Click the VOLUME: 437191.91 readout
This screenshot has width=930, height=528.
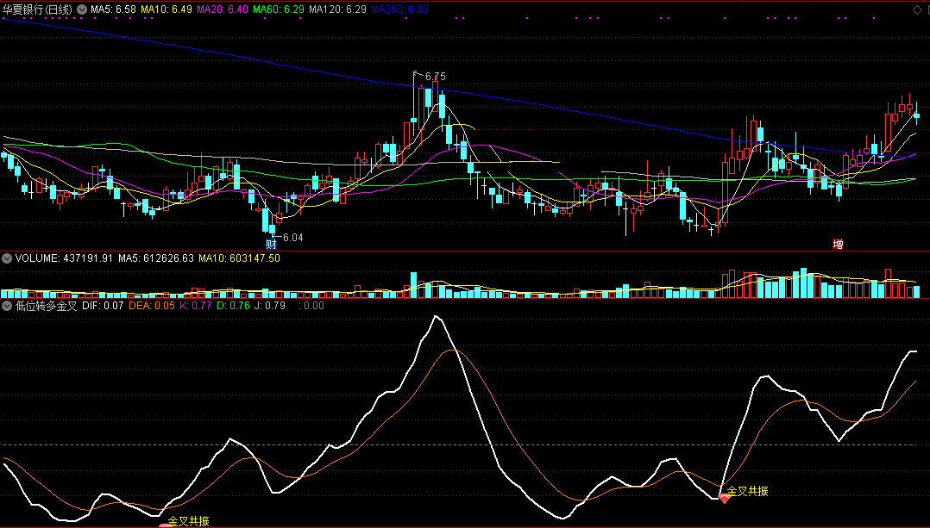[64, 258]
